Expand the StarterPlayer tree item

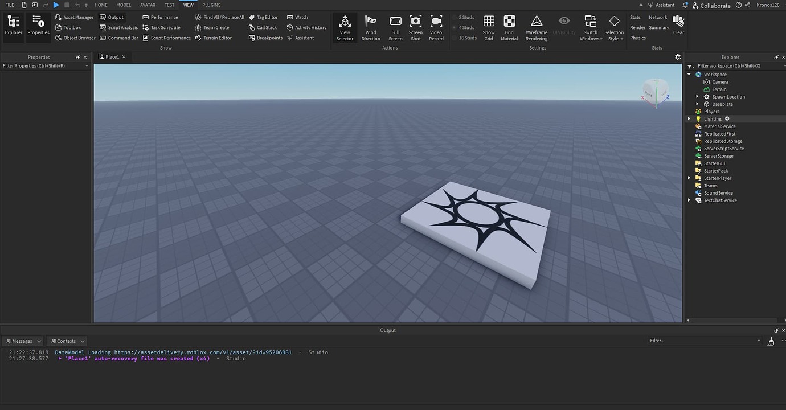point(689,178)
